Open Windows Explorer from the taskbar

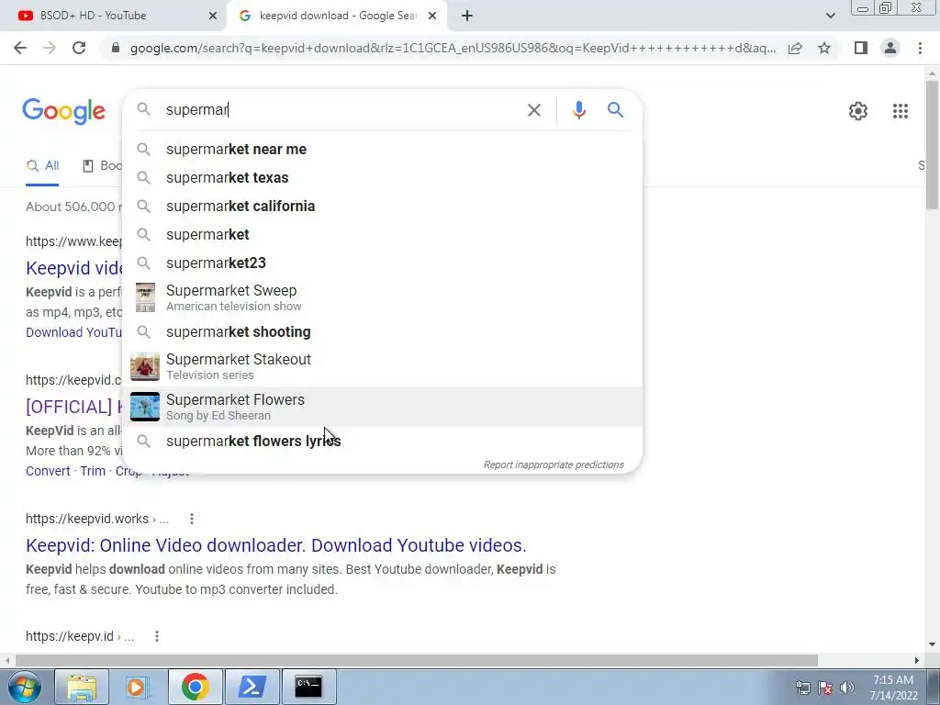pos(82,687)
